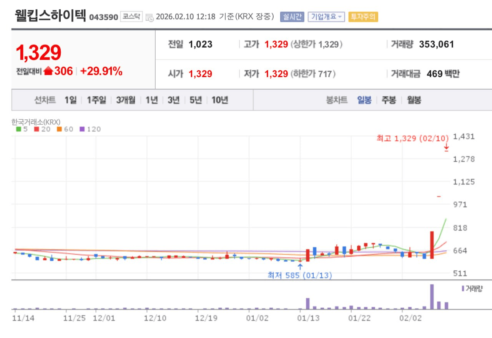Click the 코스닥 market label
The height and width of the screenshot is (338, 492).
point(131,16)
